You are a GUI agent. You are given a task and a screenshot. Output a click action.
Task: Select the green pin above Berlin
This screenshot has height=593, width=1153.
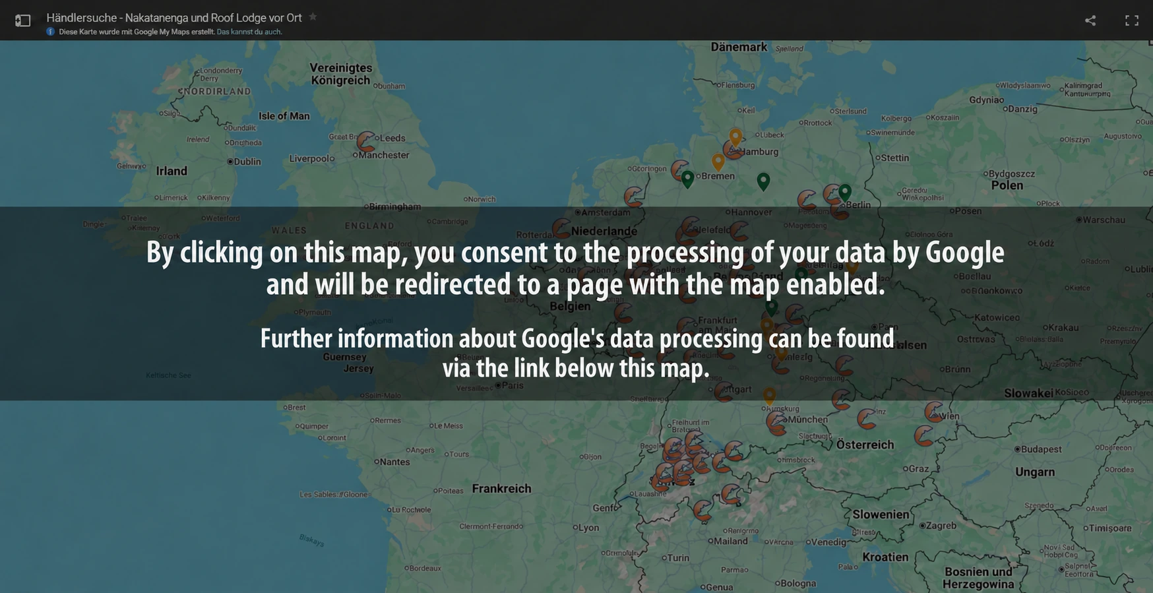[x=845, y=192]
